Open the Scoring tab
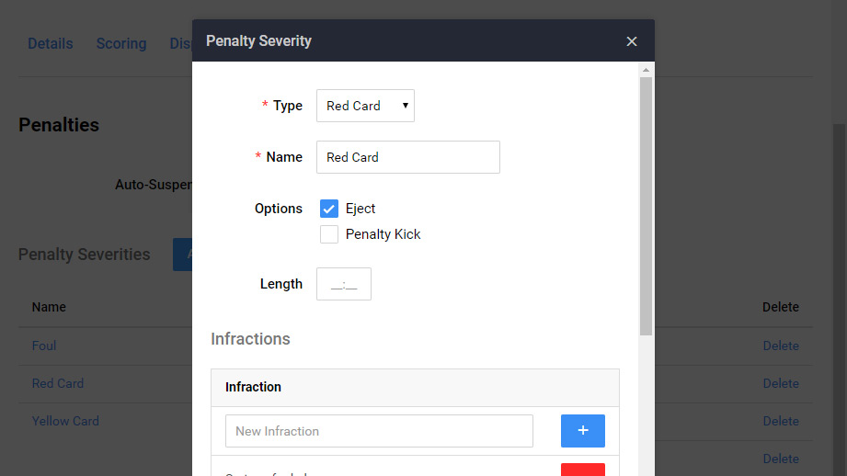This screenshot has height=476, width=847. tap(120, 43)
